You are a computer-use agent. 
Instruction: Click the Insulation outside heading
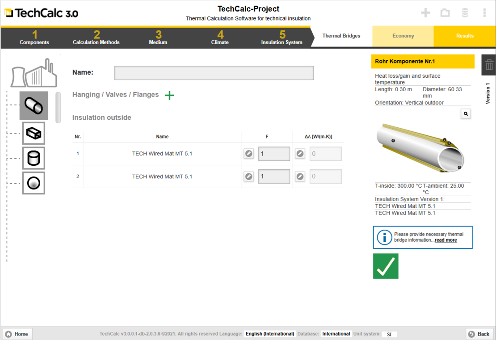pos(101,118)
